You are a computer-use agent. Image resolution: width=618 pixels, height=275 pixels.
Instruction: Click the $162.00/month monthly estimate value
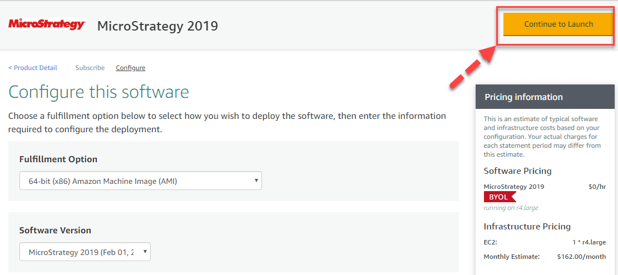(x=581, y=257)
